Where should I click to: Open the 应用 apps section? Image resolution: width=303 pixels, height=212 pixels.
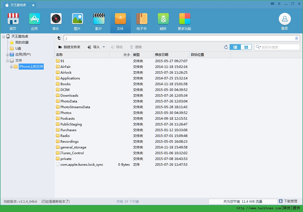point(34,19)
